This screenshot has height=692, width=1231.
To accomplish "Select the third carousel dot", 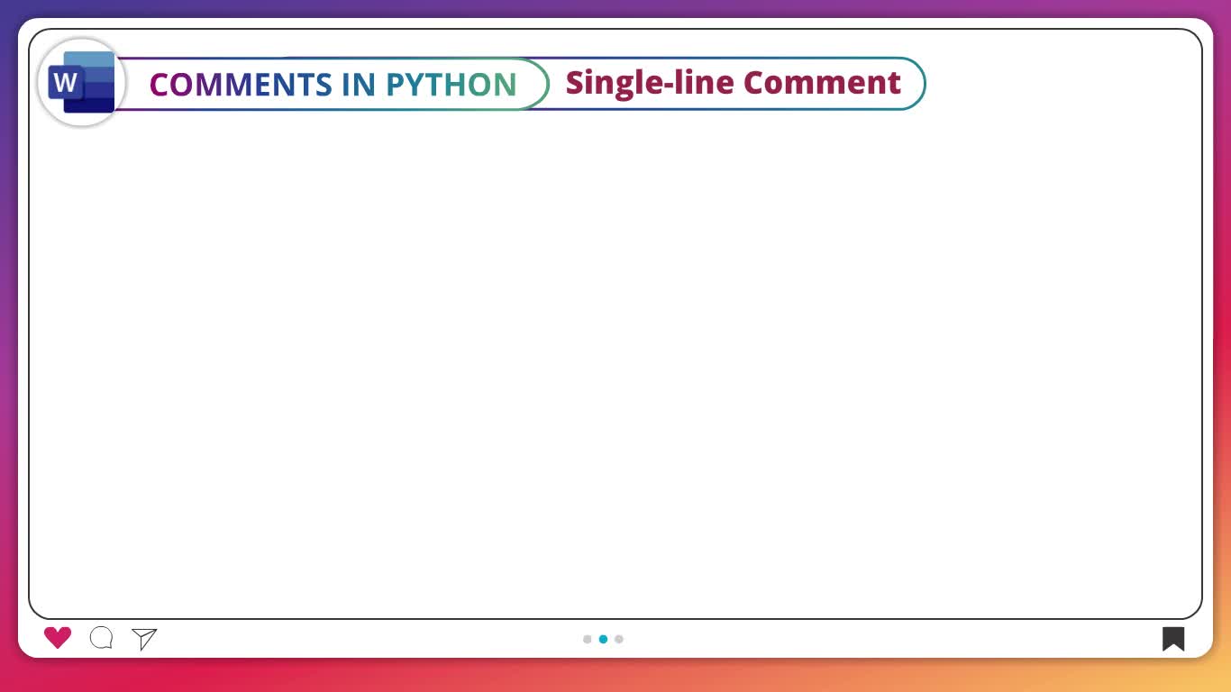I will tap(619, 639).
